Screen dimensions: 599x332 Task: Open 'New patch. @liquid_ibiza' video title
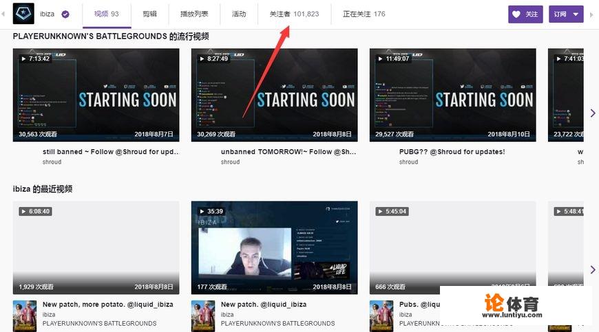point(264,305)
